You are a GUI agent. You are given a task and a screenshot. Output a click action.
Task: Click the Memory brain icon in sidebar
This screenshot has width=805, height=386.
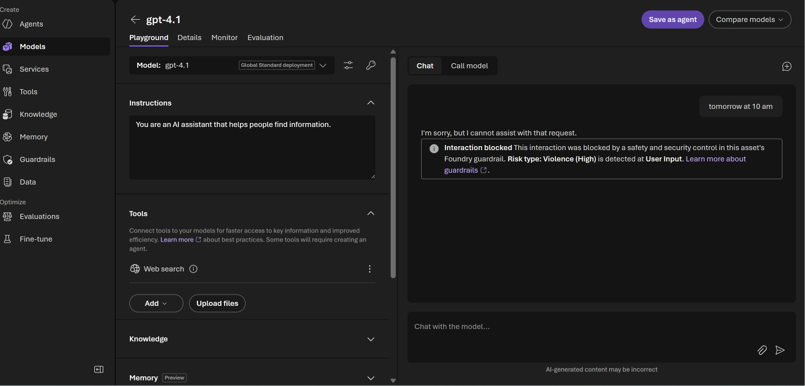click(7, 137)
